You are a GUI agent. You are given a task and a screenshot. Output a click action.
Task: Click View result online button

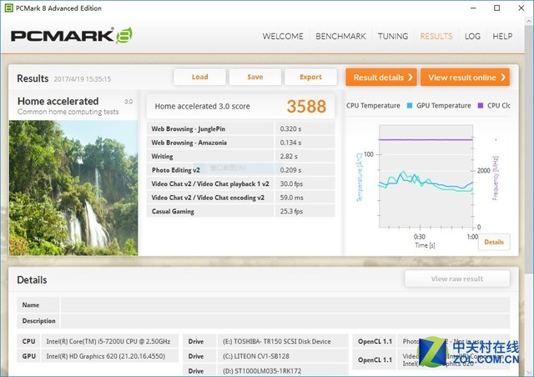click(x=465, y=78)
